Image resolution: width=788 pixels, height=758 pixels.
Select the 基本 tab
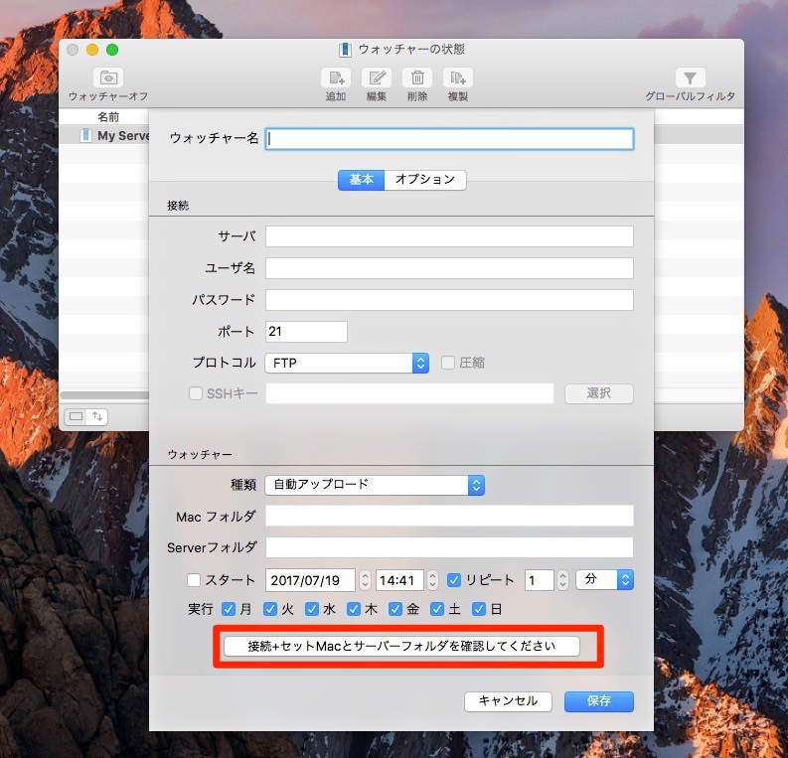(x=362, y=180)
